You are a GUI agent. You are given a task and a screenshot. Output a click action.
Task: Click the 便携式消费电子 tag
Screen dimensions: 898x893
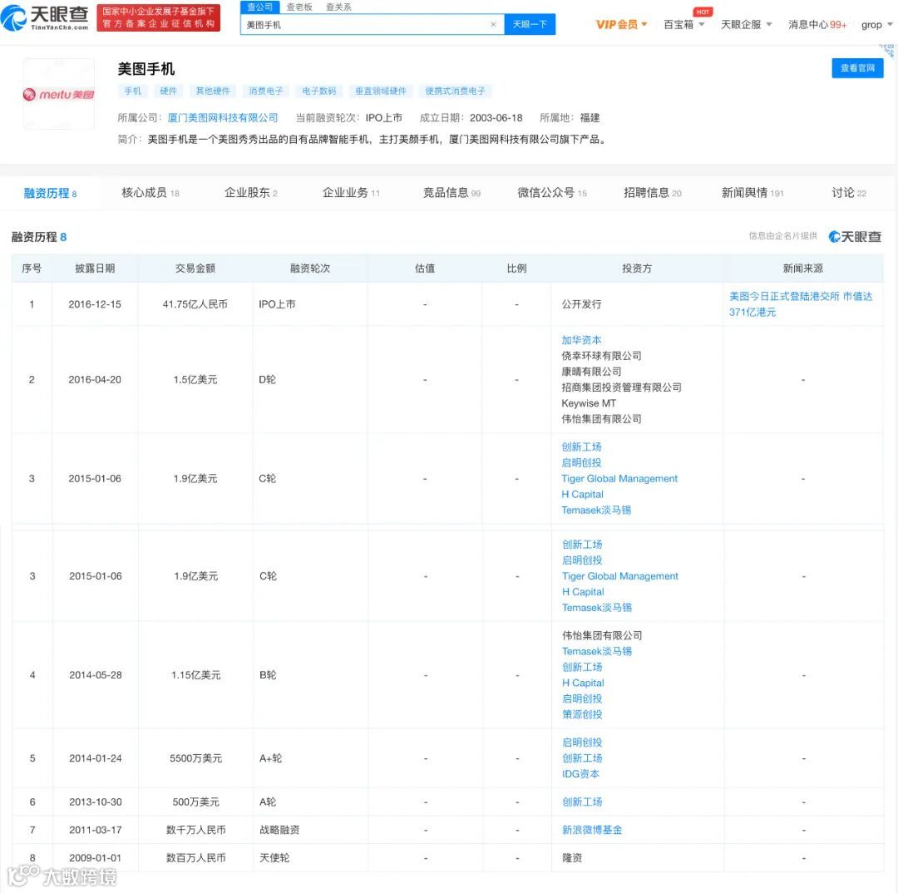456,91
